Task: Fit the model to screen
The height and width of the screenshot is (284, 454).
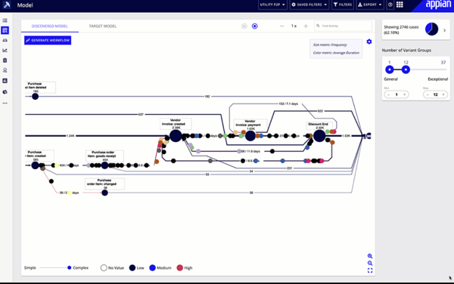Action: (370, 270)
